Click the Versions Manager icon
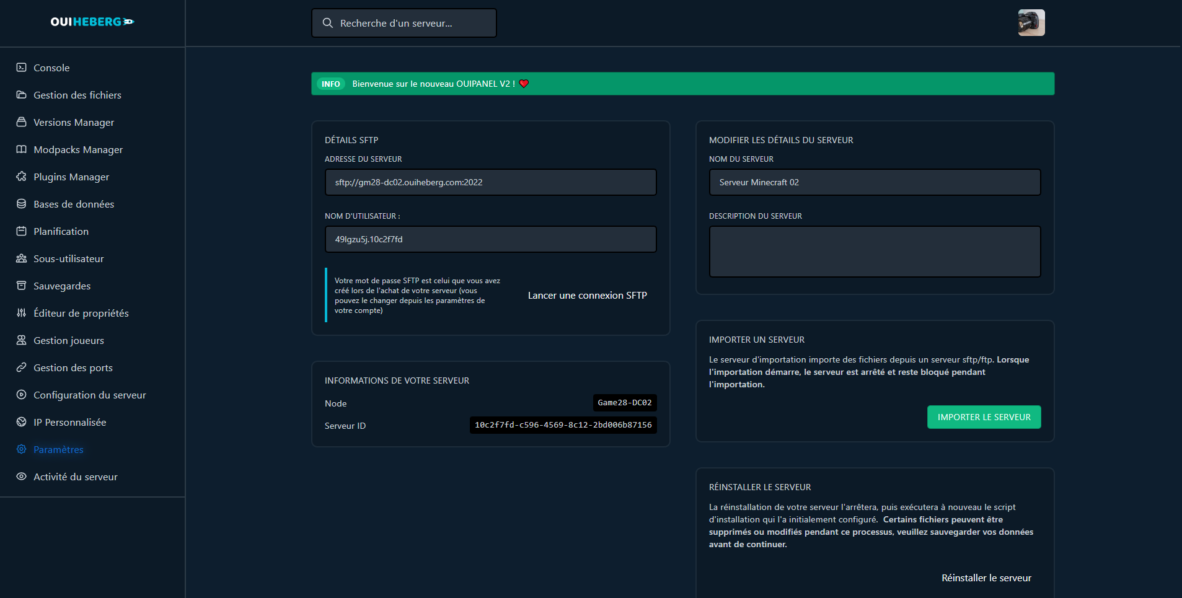This screenshot has height=598, width=1182. click(x=21, y=122)
